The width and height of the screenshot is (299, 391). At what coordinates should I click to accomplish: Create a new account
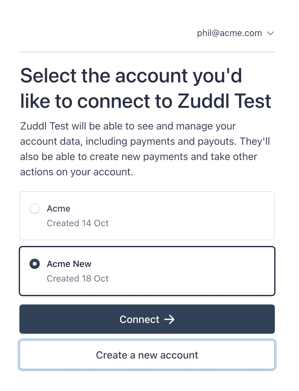tap(147, 355)
